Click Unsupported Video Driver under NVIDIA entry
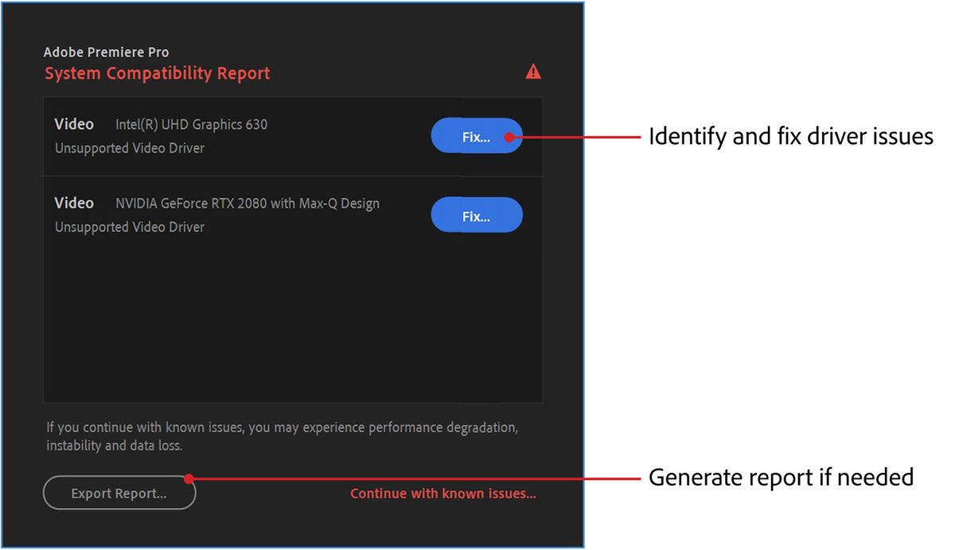The image size is (955, 550). (130, 227)
